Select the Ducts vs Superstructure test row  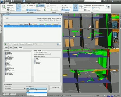coord(33,26)
